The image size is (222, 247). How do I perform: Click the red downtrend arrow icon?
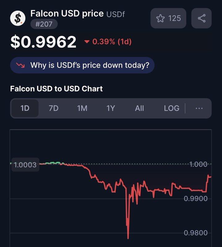tap(20, 65)
